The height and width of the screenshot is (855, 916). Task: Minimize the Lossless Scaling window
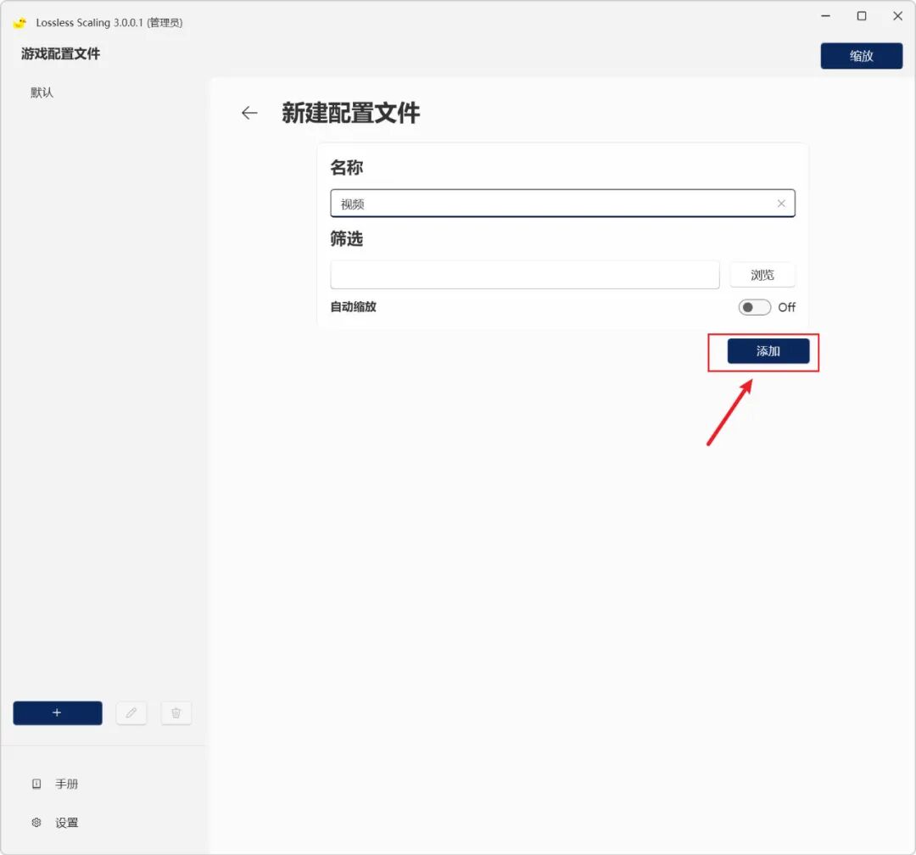[x=824, y=16]
